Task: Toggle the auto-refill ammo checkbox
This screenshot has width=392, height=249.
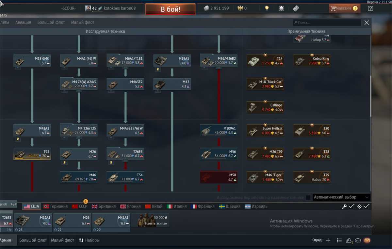Action: click(367, 206)
